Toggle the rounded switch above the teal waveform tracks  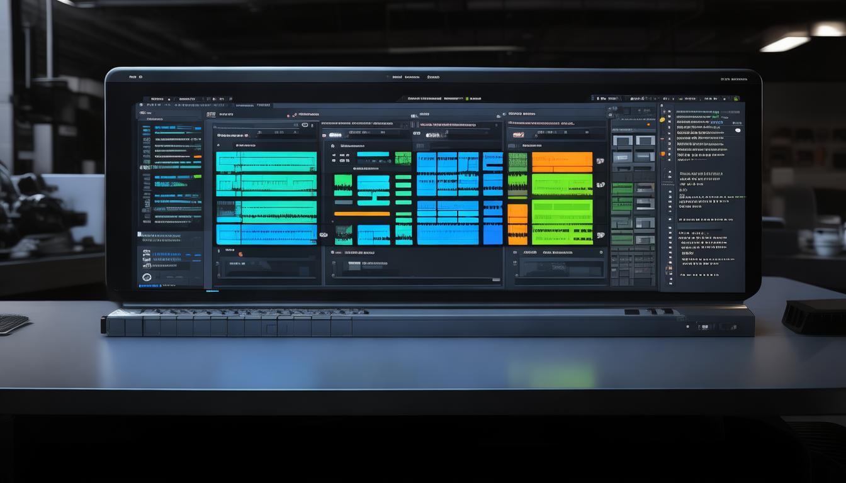click(x=306, y=125)
